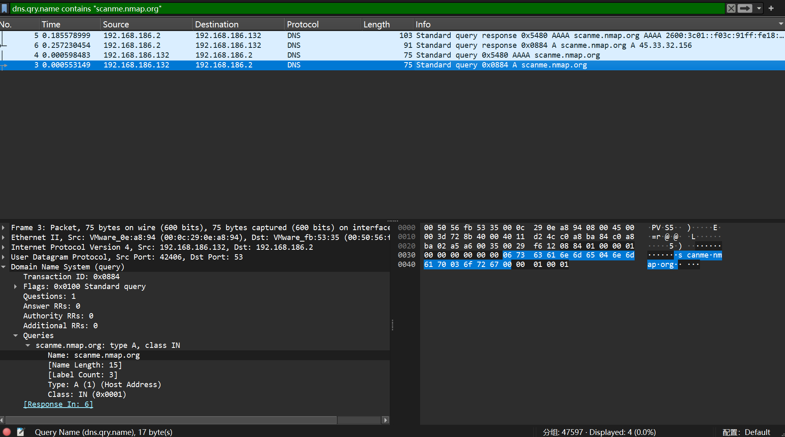Image resolution: width=785 pixels, height=437 pixels.
Task: Click the details pane scrollbar left arrow
Action: pos(2,420)
